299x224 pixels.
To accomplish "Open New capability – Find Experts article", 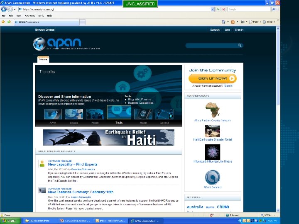I will pyautogui.click(x=73, y=164).
